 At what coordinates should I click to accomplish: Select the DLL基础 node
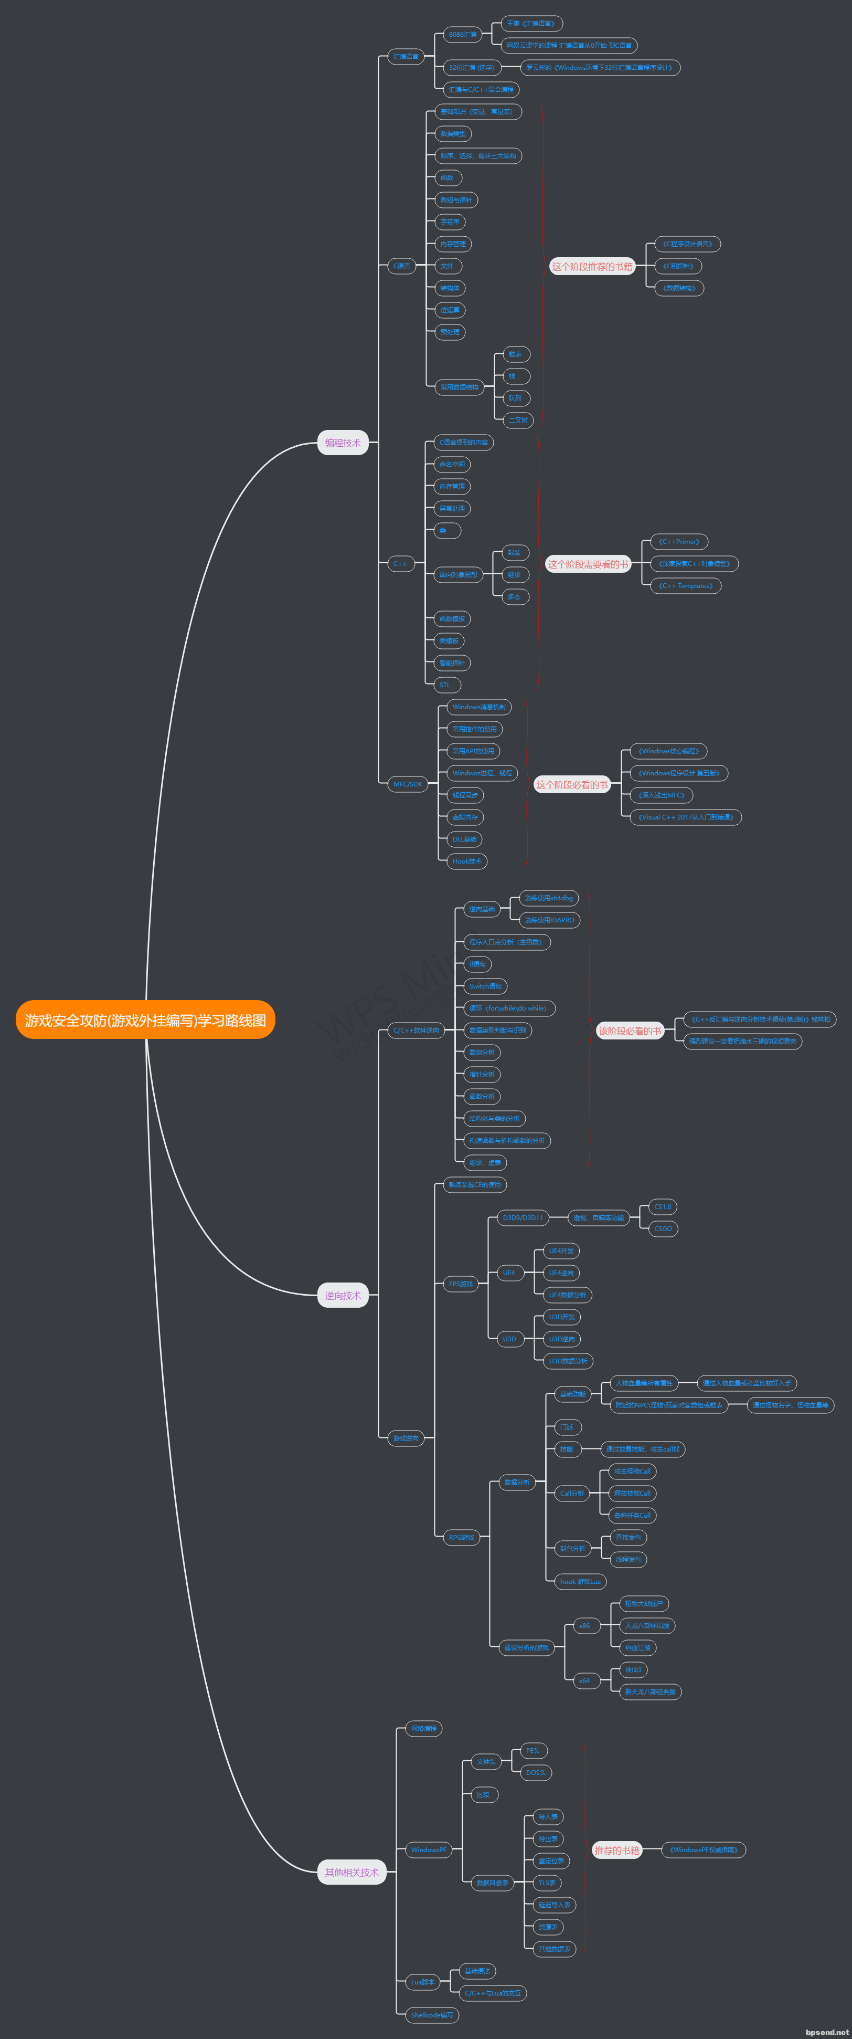click(464, 839)
